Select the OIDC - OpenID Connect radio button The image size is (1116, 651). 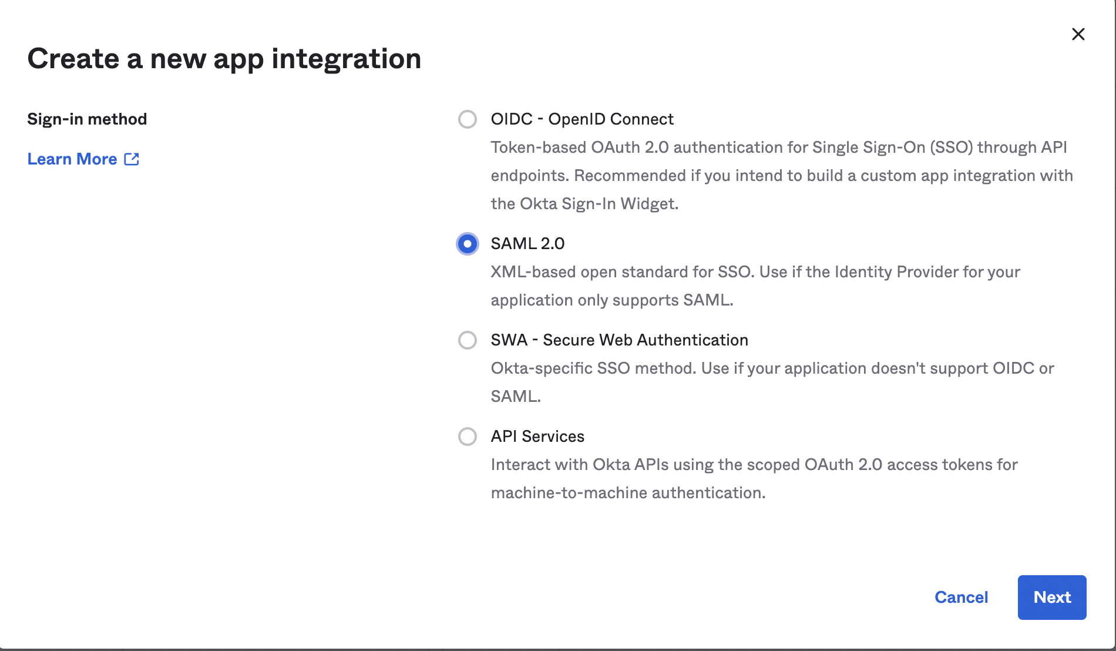[x=468, y=119]
